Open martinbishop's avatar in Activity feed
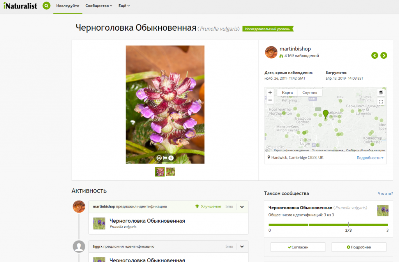This screenshot has width=399, height=262. point(79,207)
